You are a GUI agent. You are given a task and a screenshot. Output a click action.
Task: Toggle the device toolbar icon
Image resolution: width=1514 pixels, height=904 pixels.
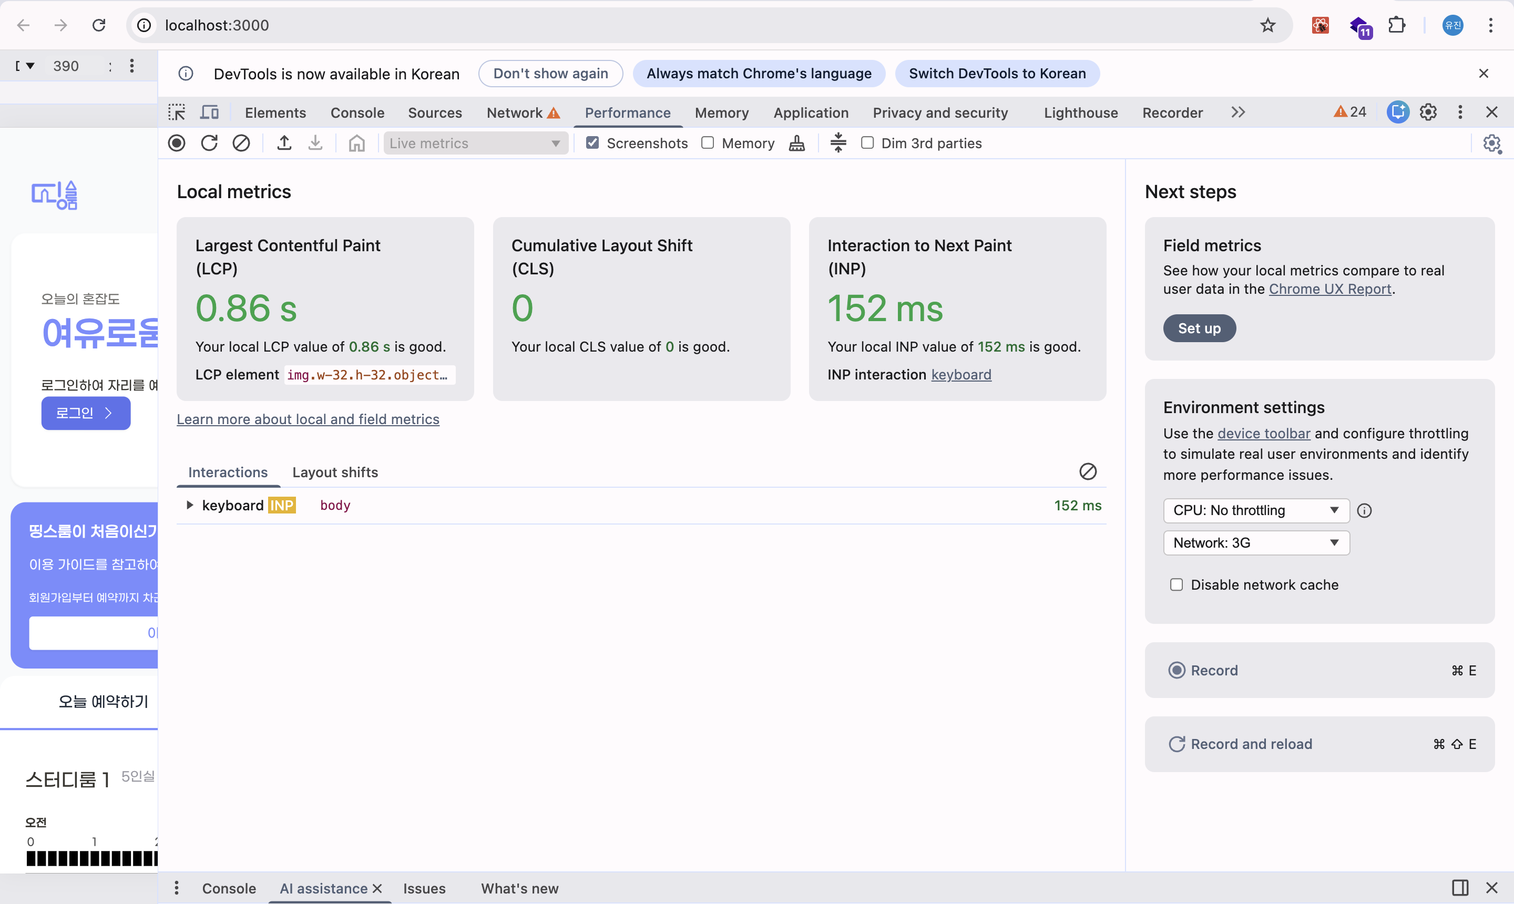(210, 112)
